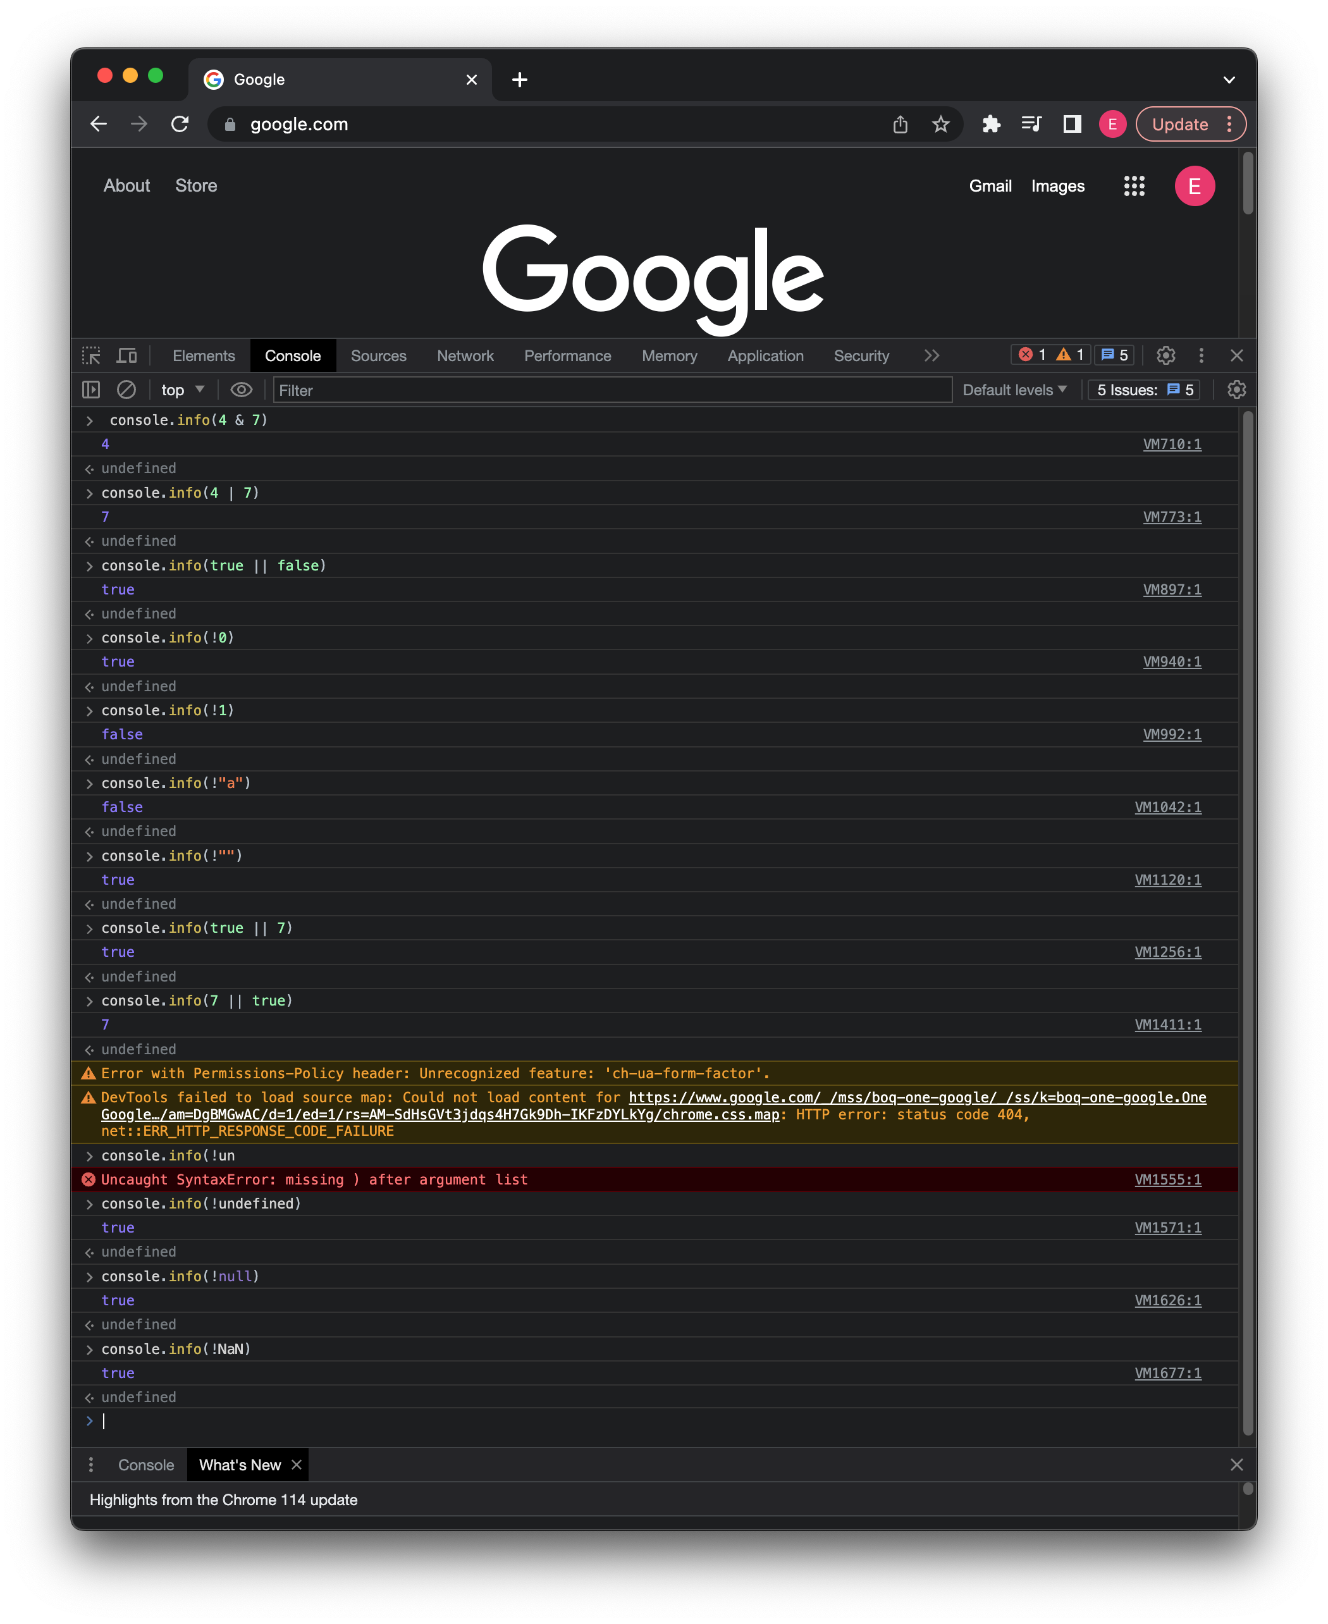Image resolution: width=1328 pixels, height=1624 pixels.
Task: Expand the console.info(!null) entry arrow
Action: point(90,1277)
